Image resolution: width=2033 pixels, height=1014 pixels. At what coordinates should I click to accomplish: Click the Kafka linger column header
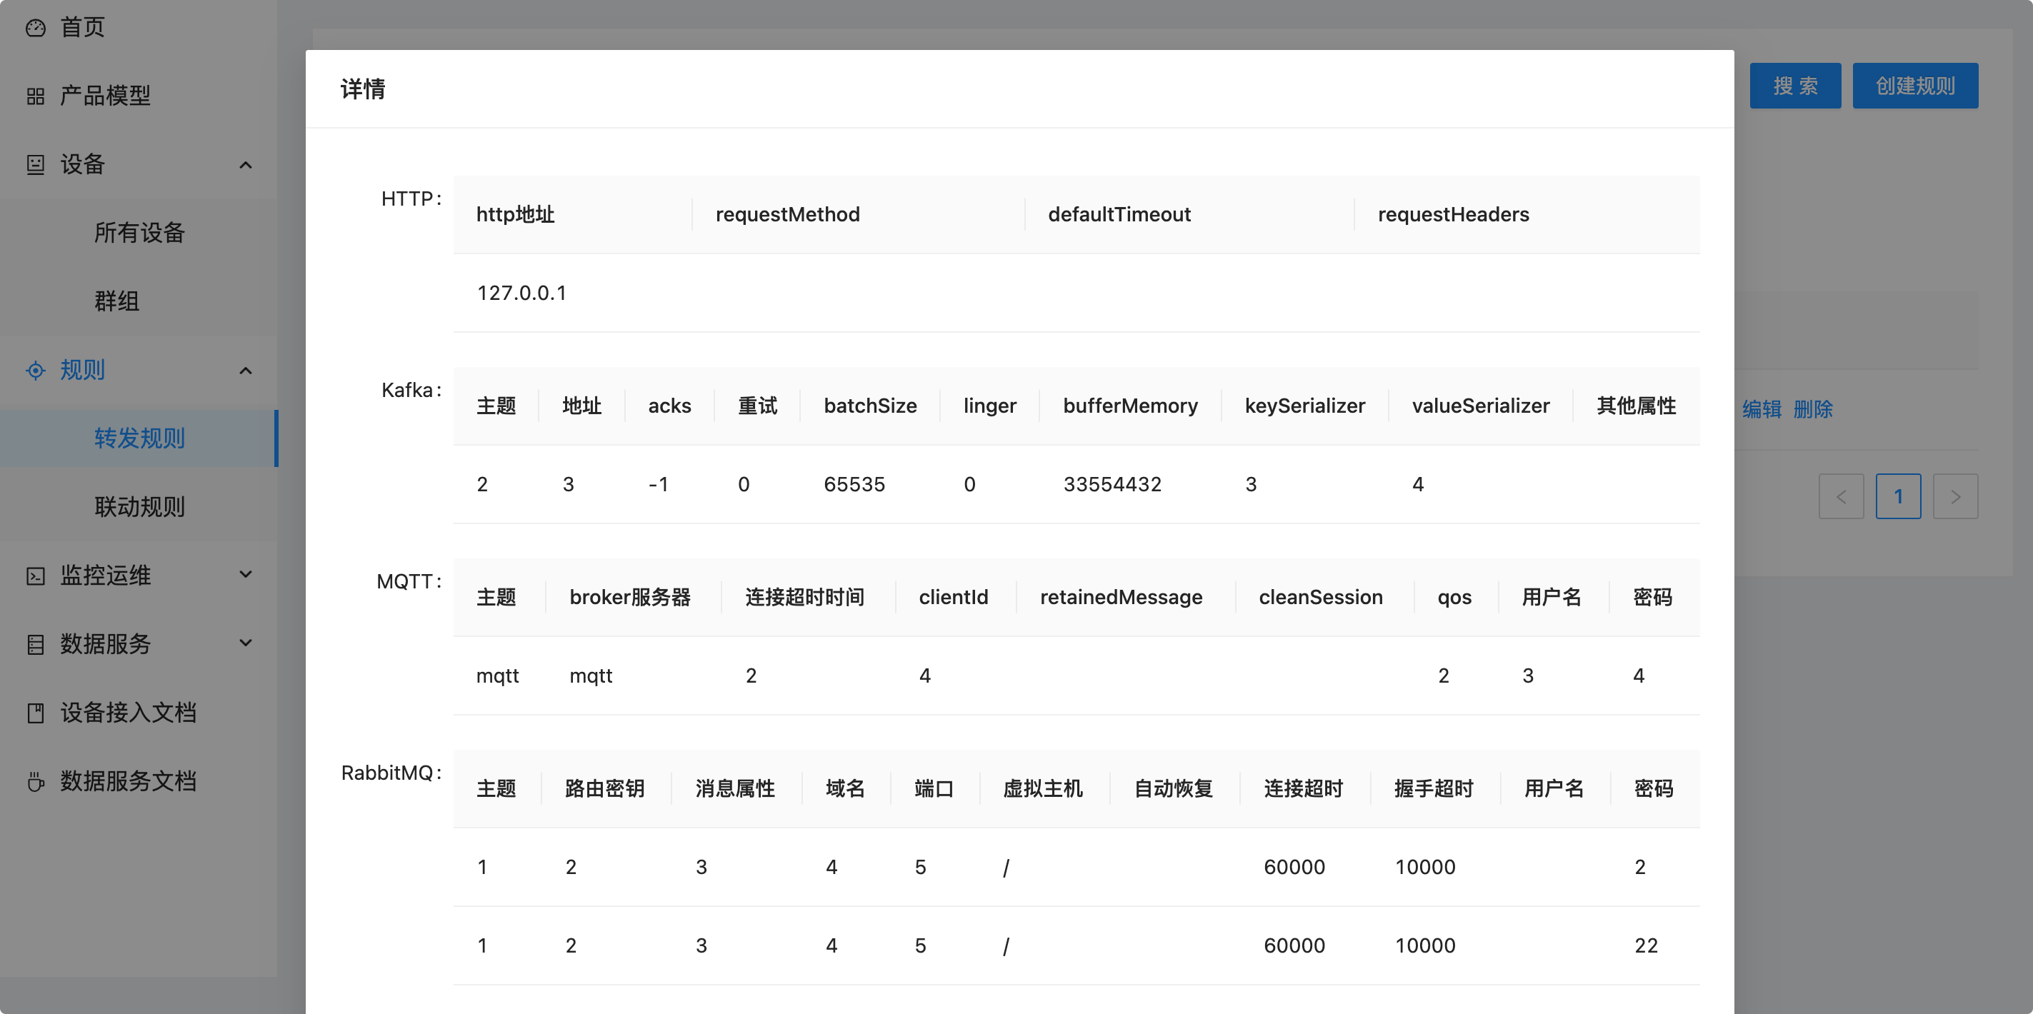(x=989, y=406)
